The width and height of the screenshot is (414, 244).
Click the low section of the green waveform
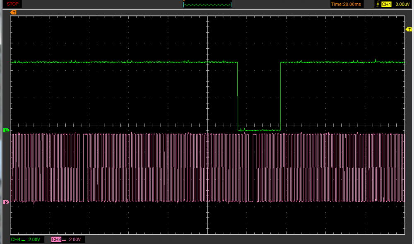(x=259, y=130)
